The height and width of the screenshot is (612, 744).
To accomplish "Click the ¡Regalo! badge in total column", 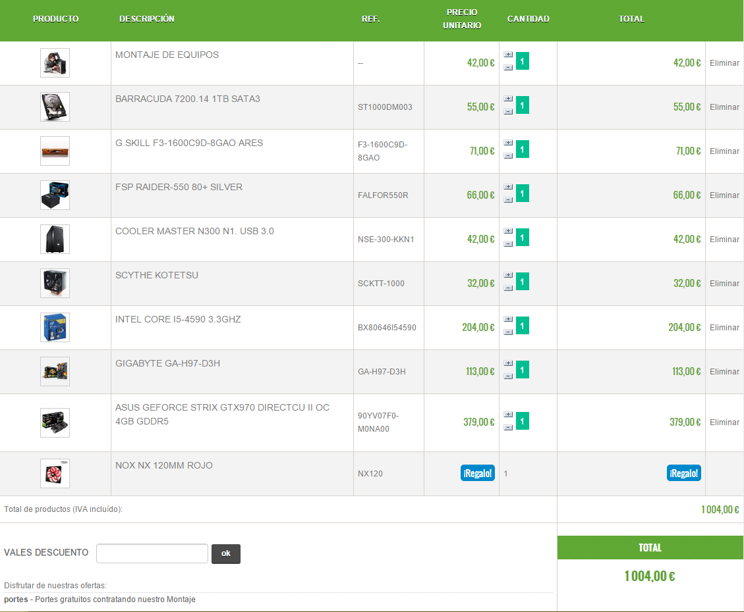I will coord(684,473).
